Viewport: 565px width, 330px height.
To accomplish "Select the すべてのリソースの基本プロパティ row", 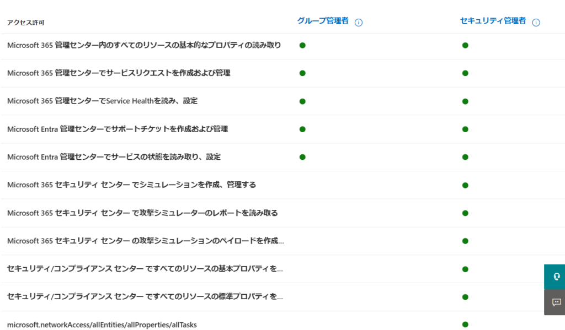I will 282,269.
